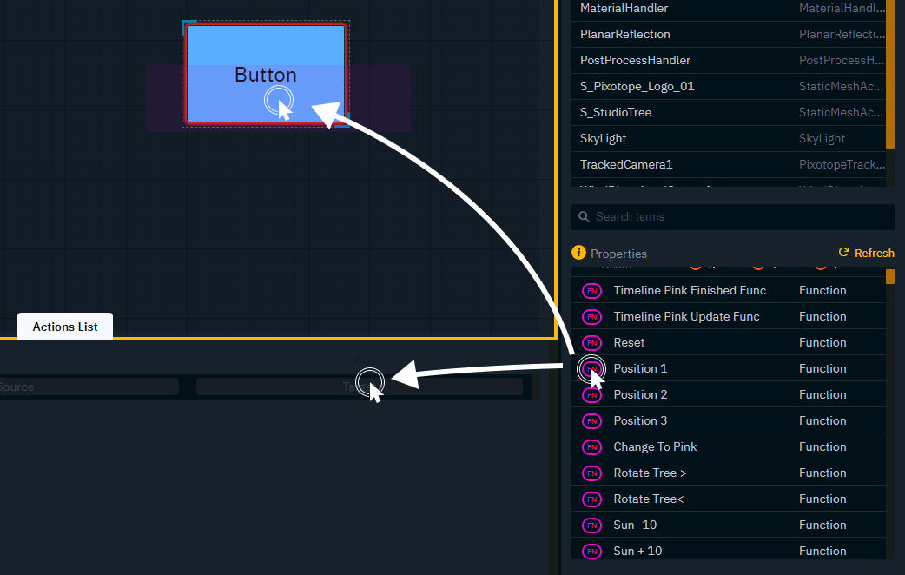Run the Sun + 10 function
Screen dimensions: 905x575
tap(591, 551)
